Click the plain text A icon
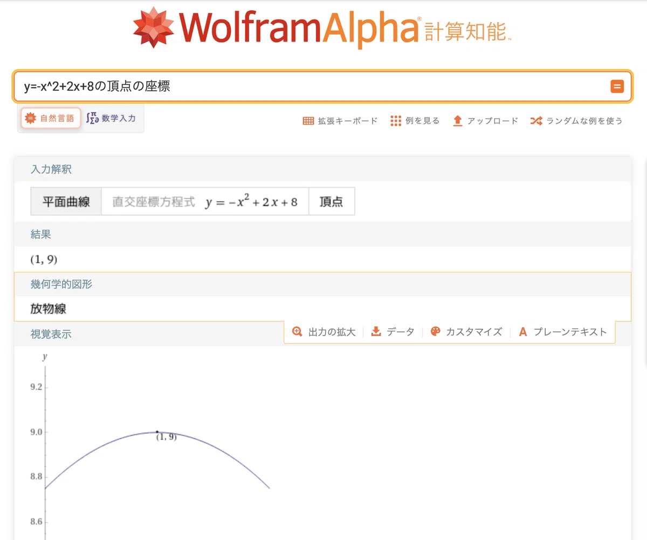The height and width of the screenshot is (540, 647). 522,332
